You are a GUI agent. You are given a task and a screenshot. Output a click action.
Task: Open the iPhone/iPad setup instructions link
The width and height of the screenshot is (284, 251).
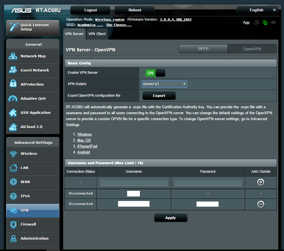pos(87,146)
